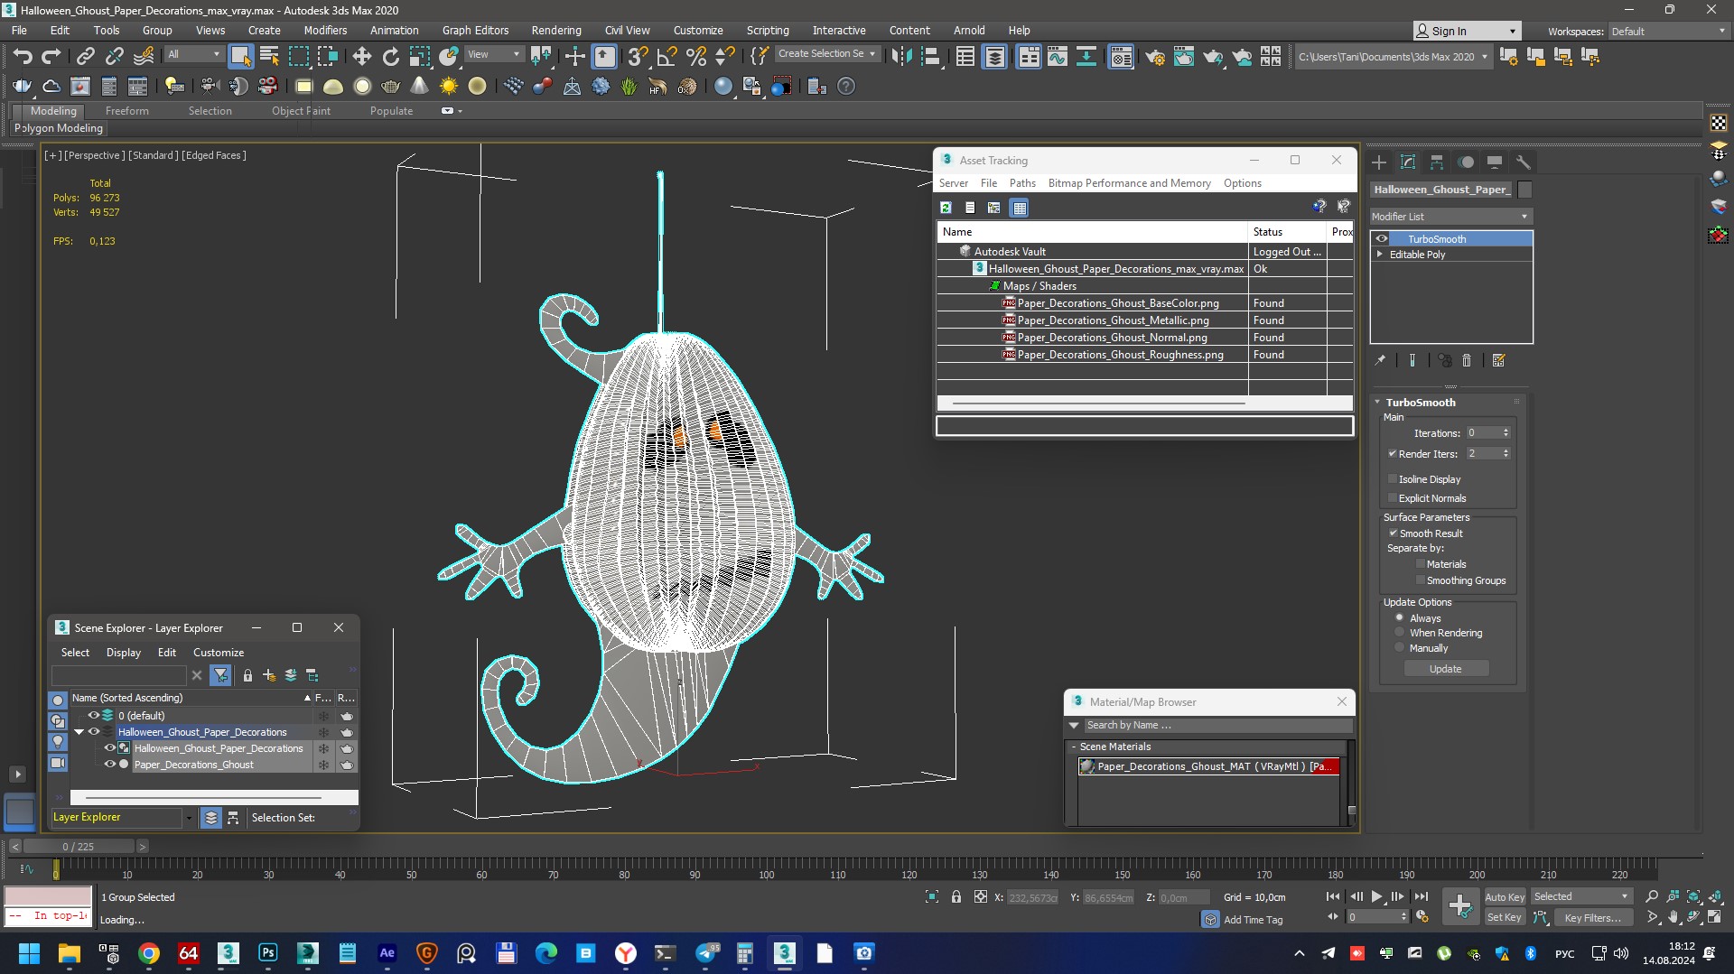Viewport: 1734px width, 974px height.
Task: Collapse Scene Materials group
Action: pyautogui.click(x=1074, y=747)
